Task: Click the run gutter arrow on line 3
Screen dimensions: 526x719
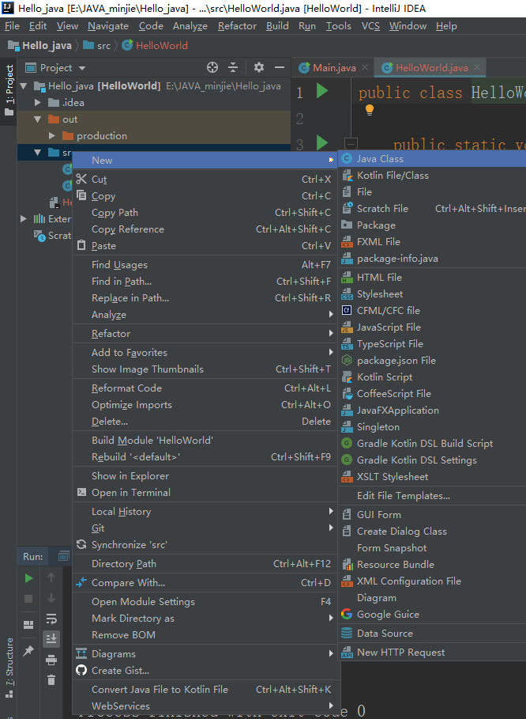Action: [x=322, y=142]
